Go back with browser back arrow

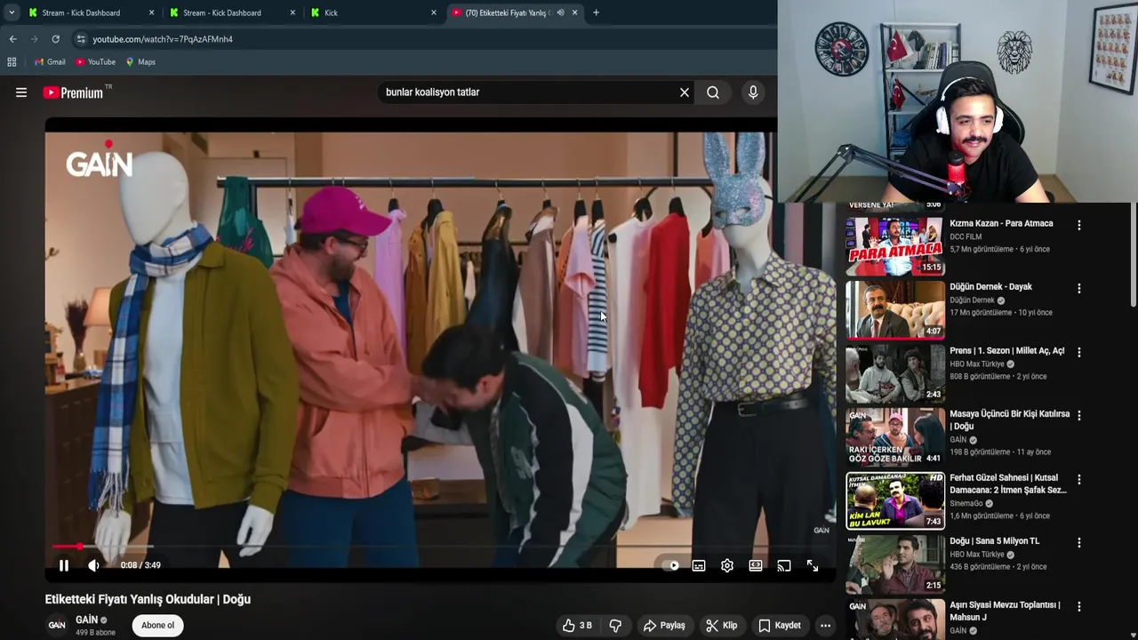(12, 39)
